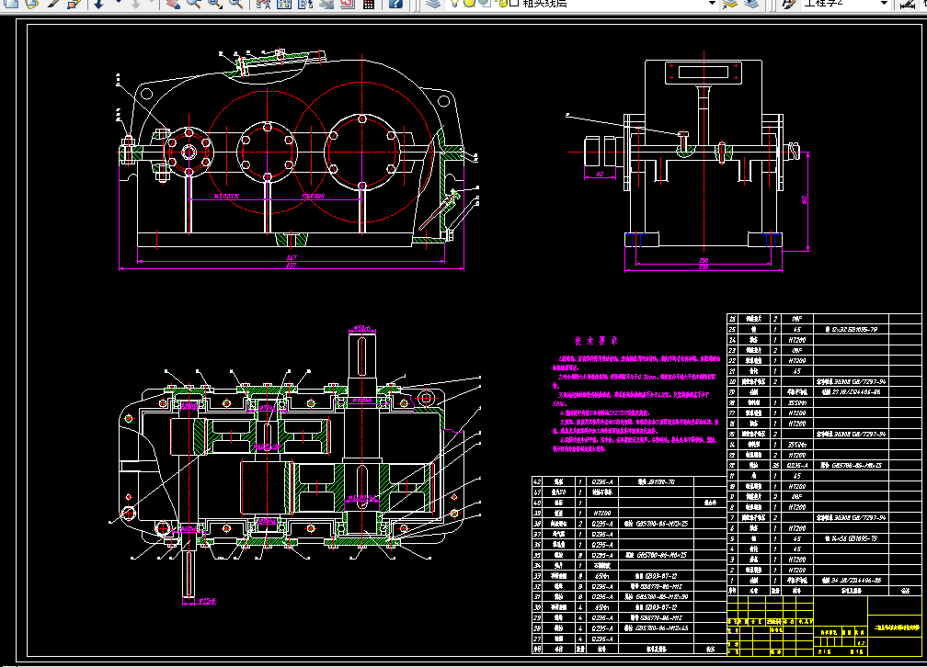927x667 pixels.
Task: Click the layer color square swatch
Action: click(512, 3)
